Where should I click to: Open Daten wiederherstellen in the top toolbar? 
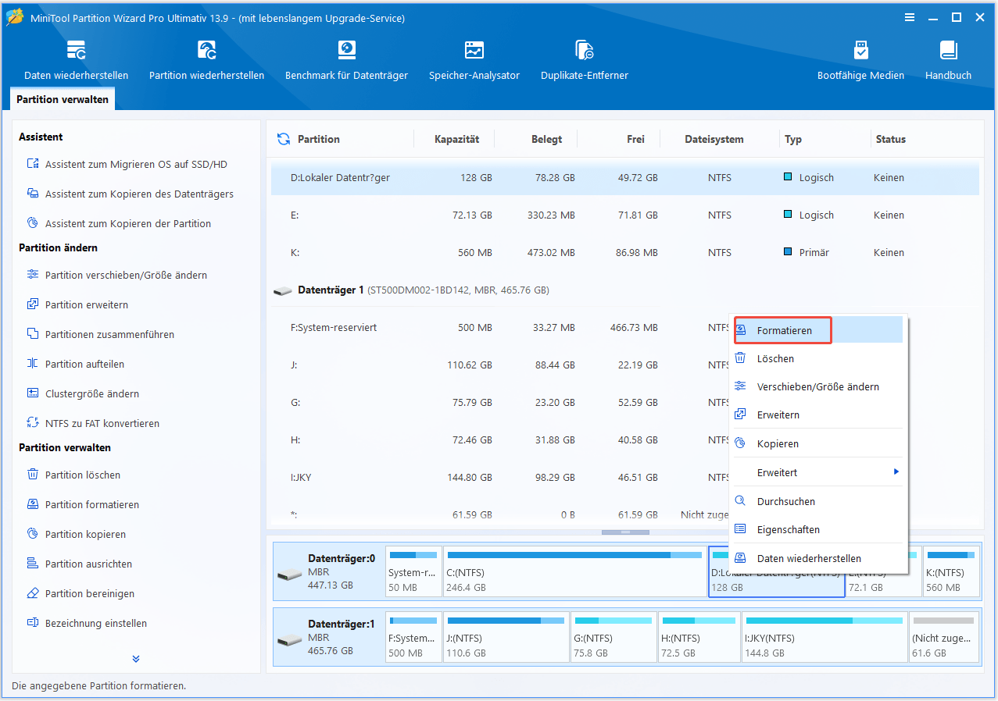pyautogui.click(x=76, y=61)
